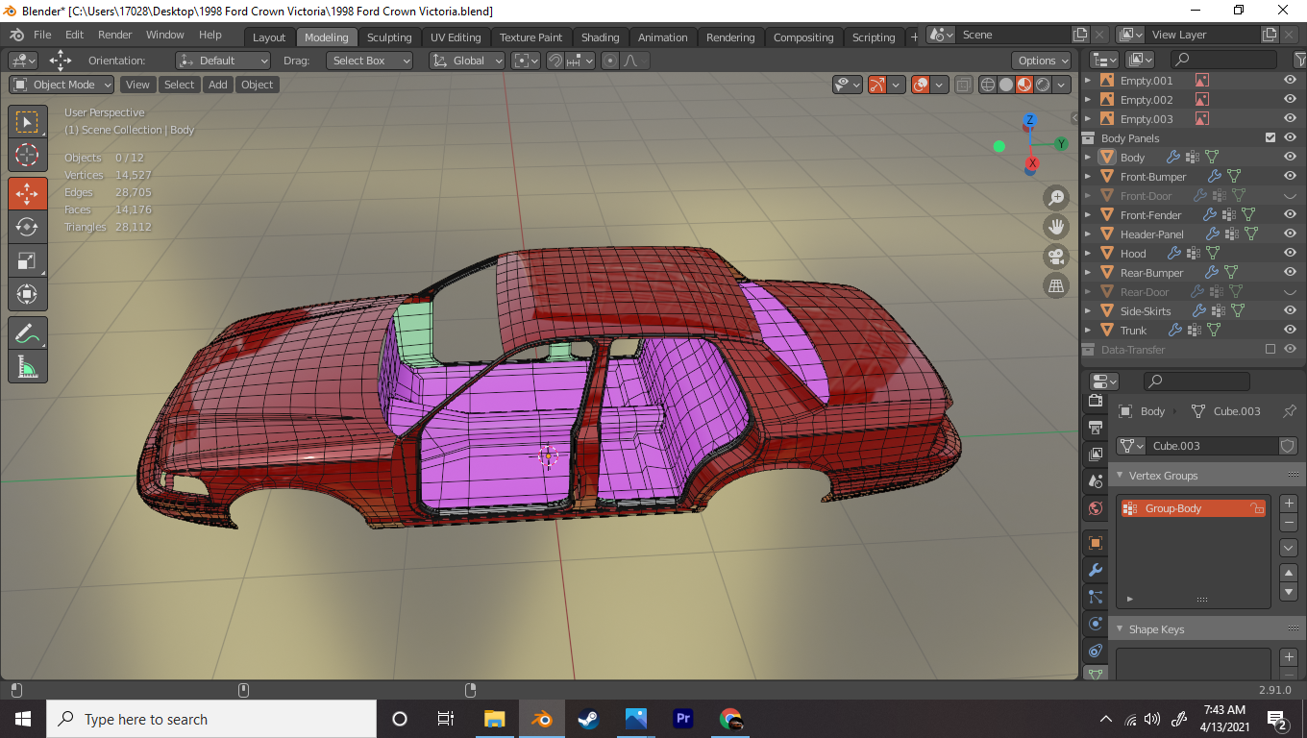Toggle camera view with camera gizmo
This screenshot has width=1307, height=738.
click(x=1056, y=257)
